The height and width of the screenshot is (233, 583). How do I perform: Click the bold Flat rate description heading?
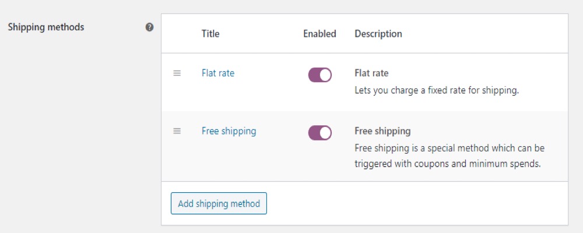[371, 73]
